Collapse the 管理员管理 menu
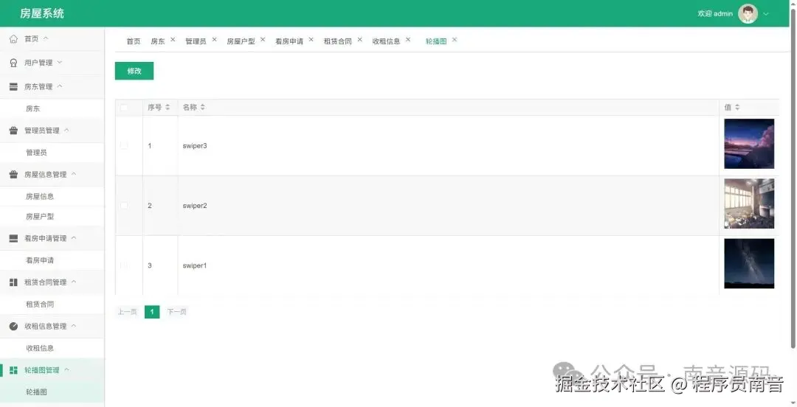 (66, 130)
